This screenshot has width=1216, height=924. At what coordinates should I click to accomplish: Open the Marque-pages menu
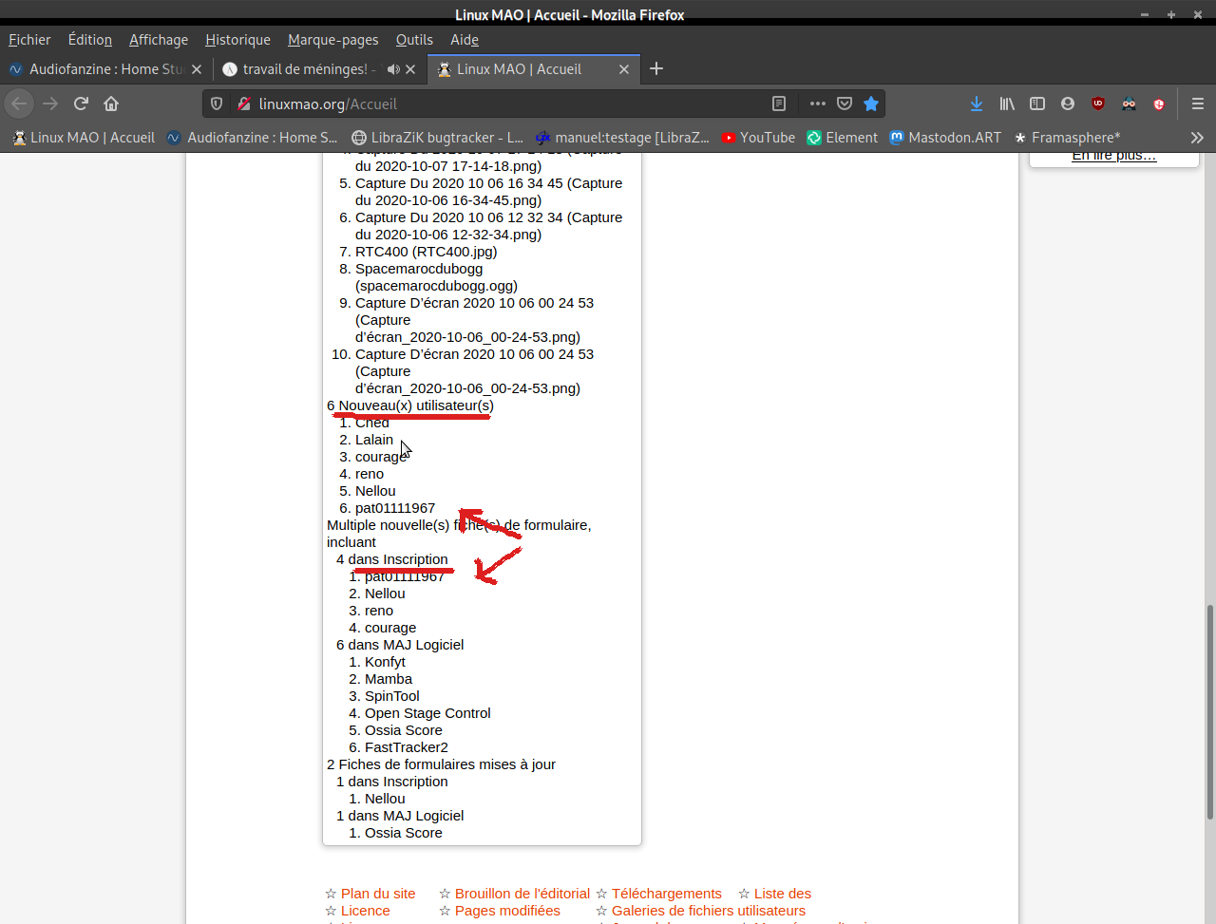tap(332, 40)
